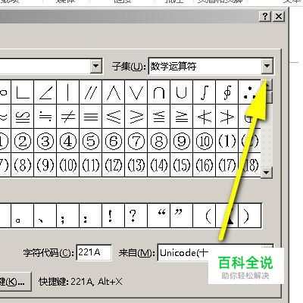
Task: Pick the intersection ∩ symbol
Action: tap(159, 92)
